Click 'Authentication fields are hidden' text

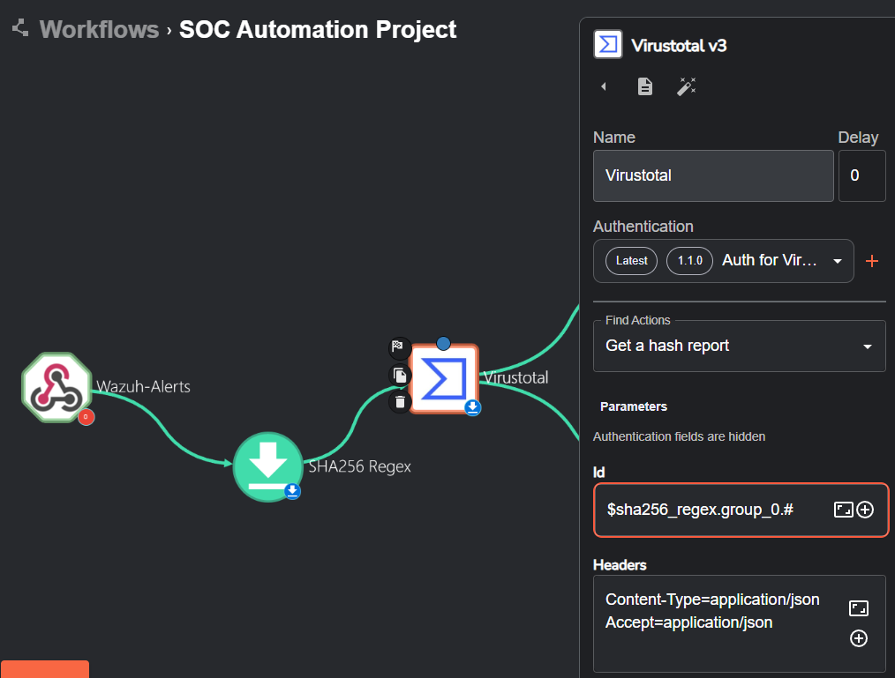click(679, 436)
